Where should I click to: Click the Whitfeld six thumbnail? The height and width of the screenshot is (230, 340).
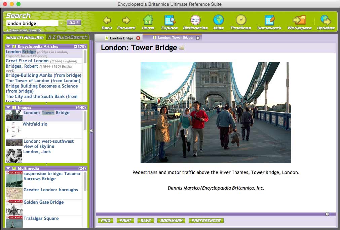click(x=13, y=130)
